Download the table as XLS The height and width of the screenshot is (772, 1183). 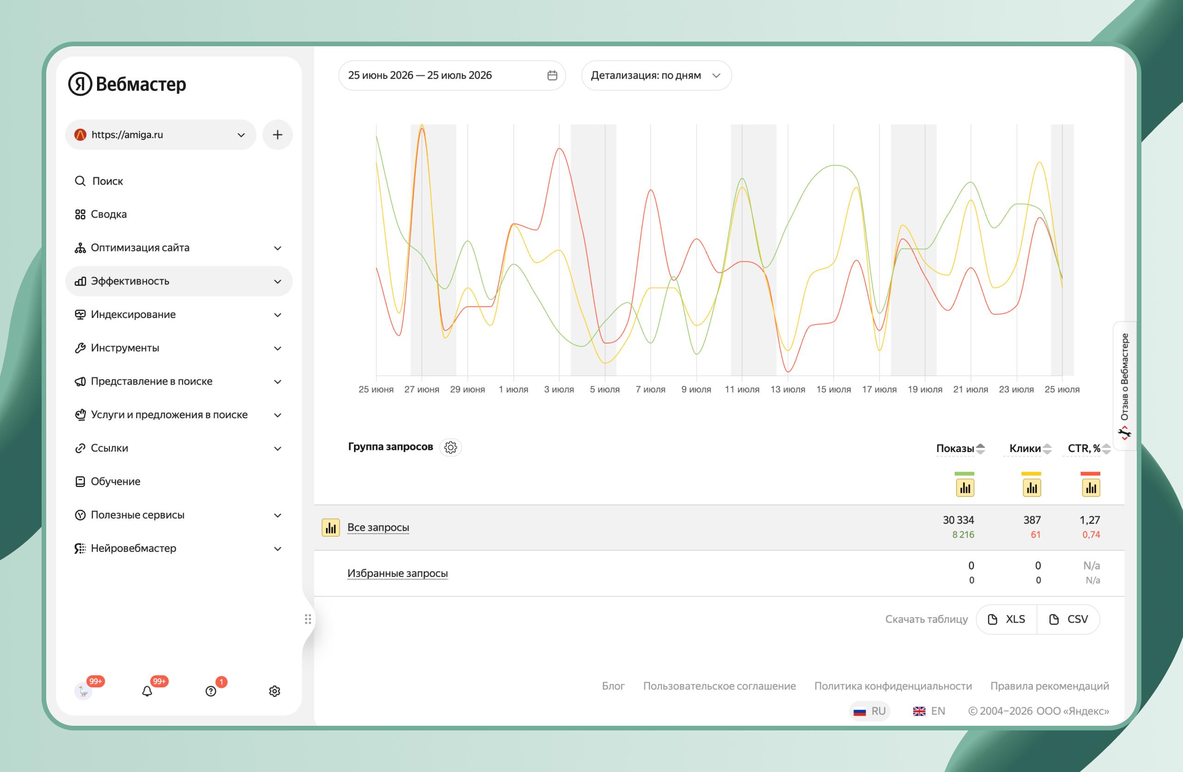tap(1006, 619)
